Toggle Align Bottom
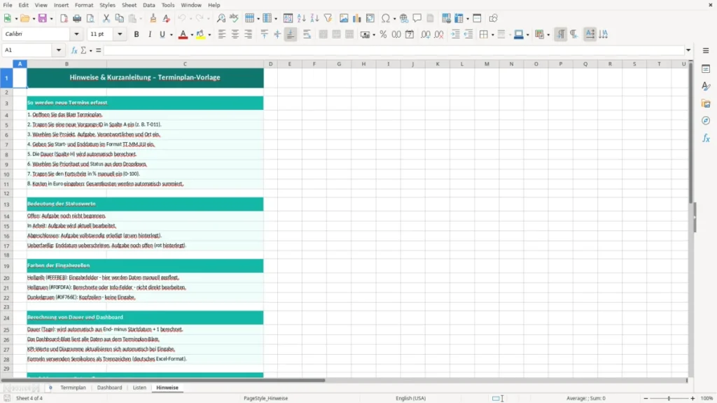Viewport: 717px width, 403px height. pos(291,34)
